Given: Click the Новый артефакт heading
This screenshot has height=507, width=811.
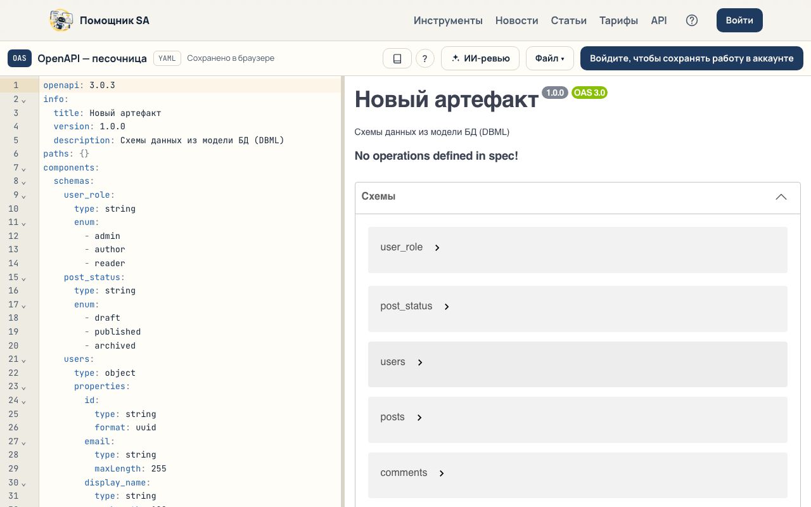Looking at the screenshot, I should pos(447,99).
